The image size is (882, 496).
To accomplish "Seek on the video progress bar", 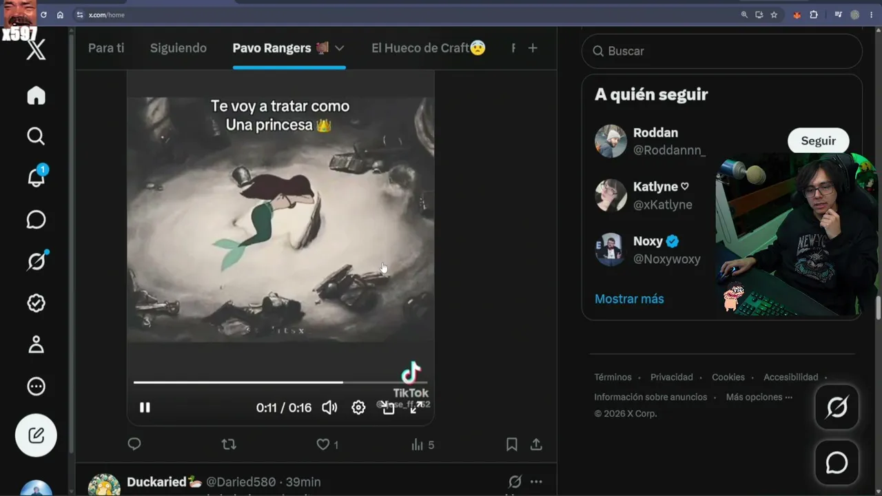I will 280,382.
